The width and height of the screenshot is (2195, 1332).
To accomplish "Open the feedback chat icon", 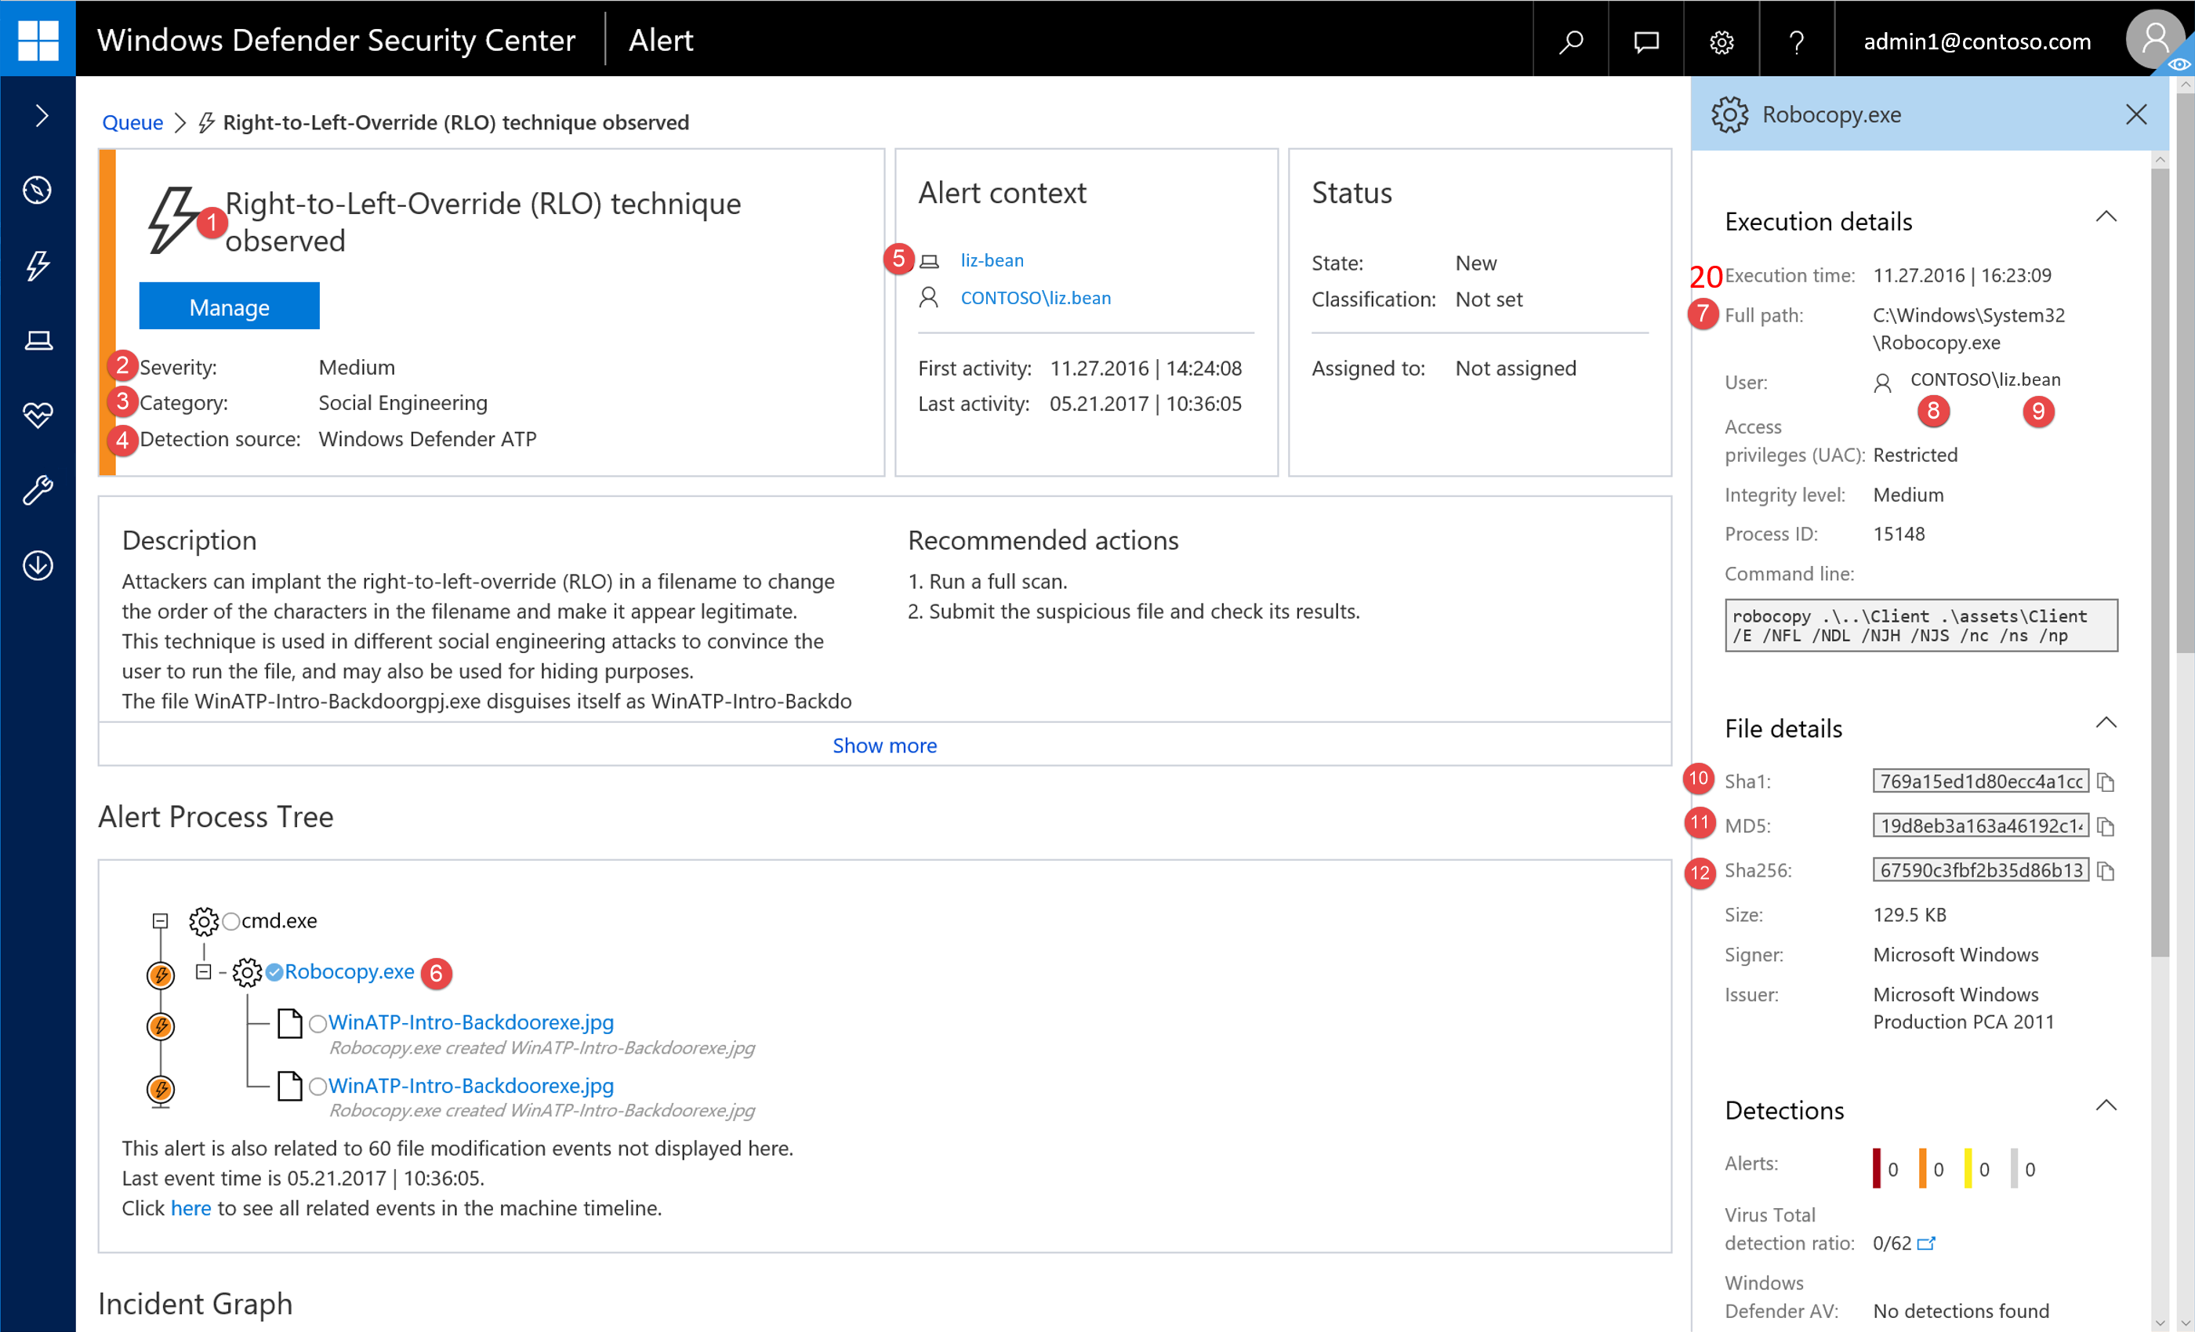I will coord(1645,41).
